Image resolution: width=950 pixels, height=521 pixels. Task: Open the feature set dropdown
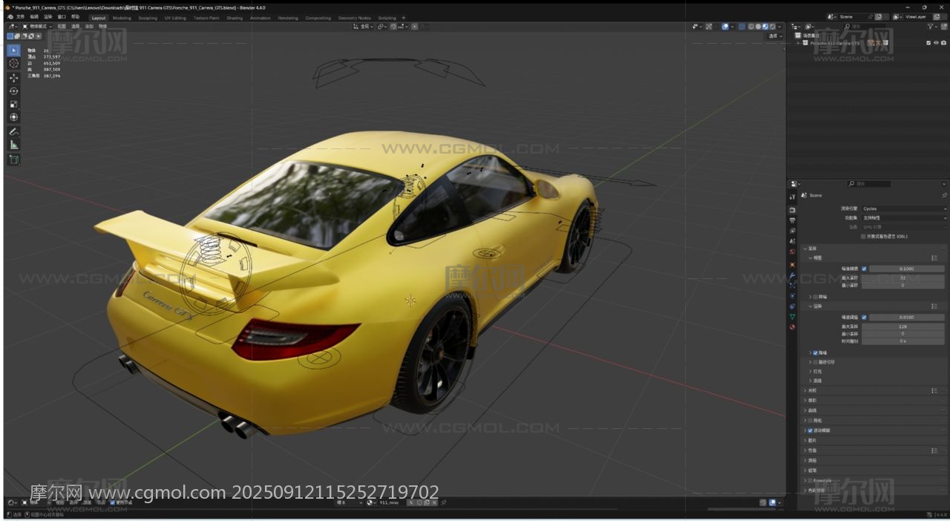pyautogui.click(x=904, y=218)
